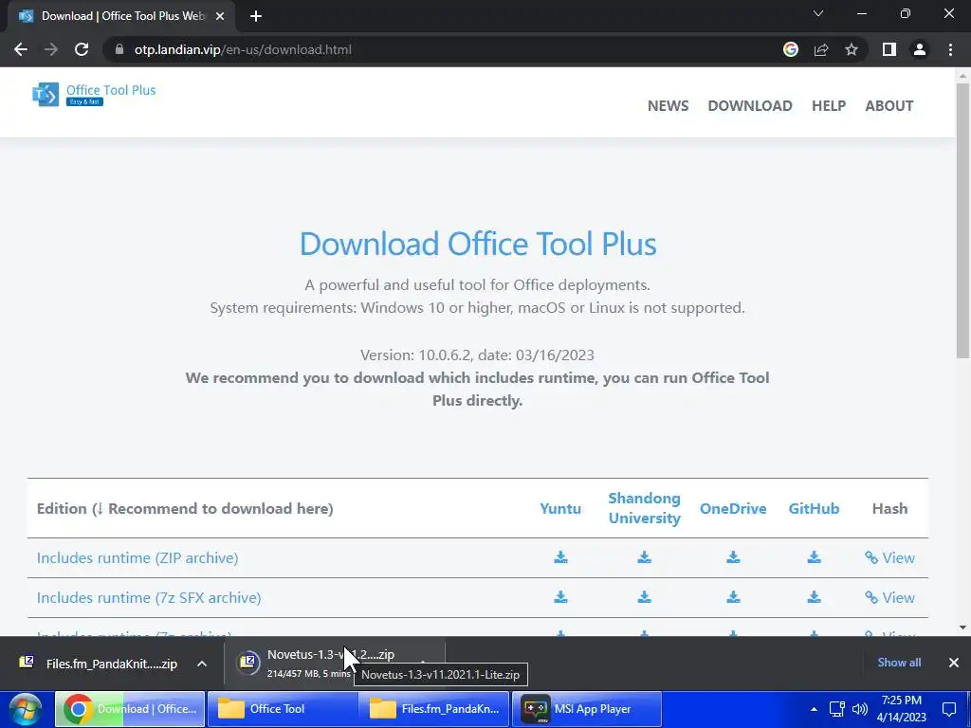Reload the current page
The image size is (971, 728).
click(x=82, y=49)
